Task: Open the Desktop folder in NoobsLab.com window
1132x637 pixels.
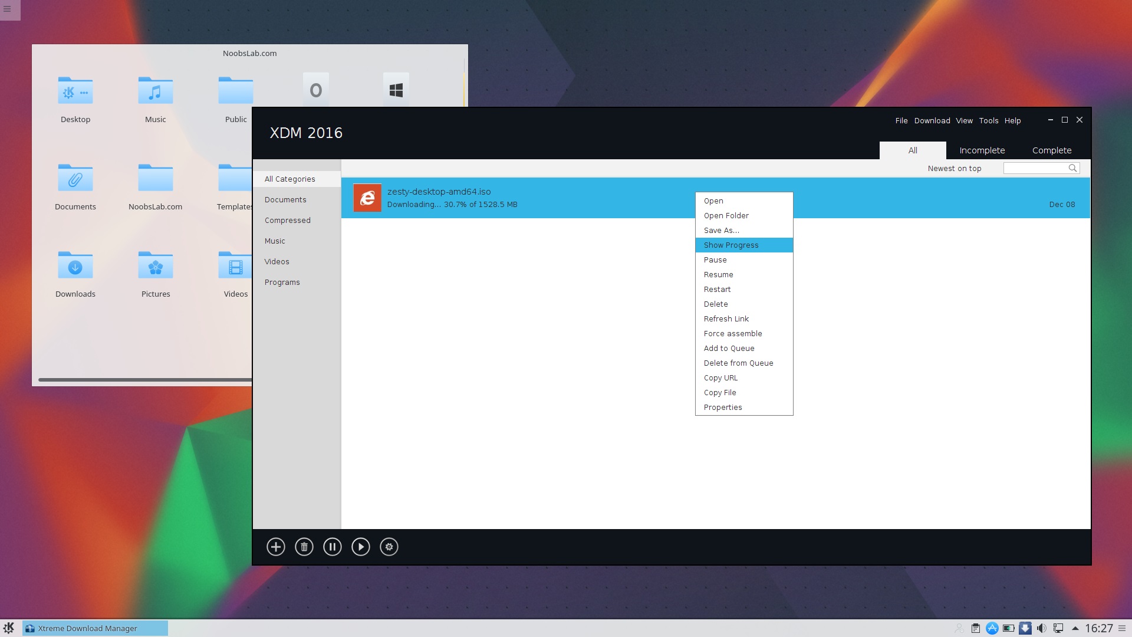Action: [x=75, y=91]
